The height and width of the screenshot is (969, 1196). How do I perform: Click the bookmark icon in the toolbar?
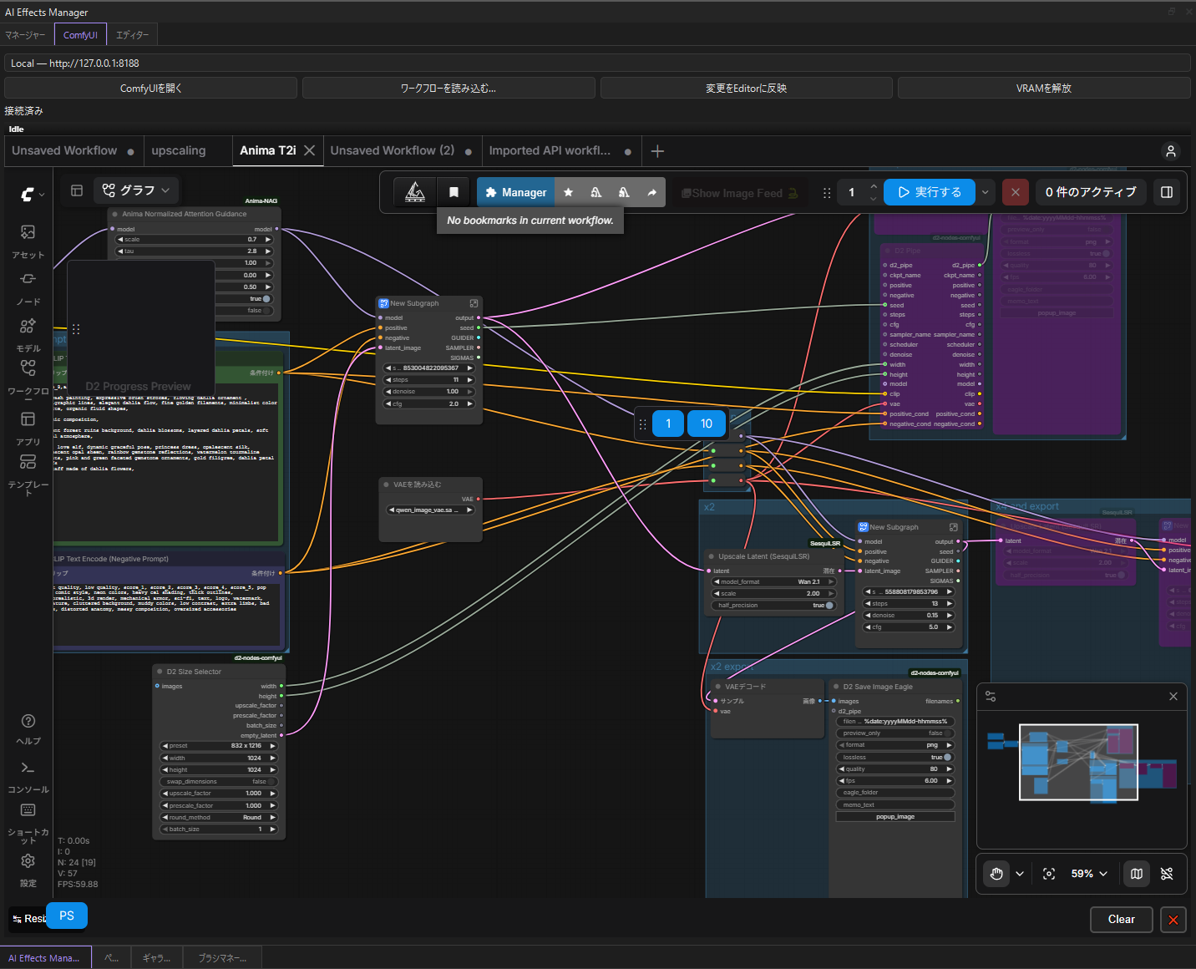pos(454,192)
